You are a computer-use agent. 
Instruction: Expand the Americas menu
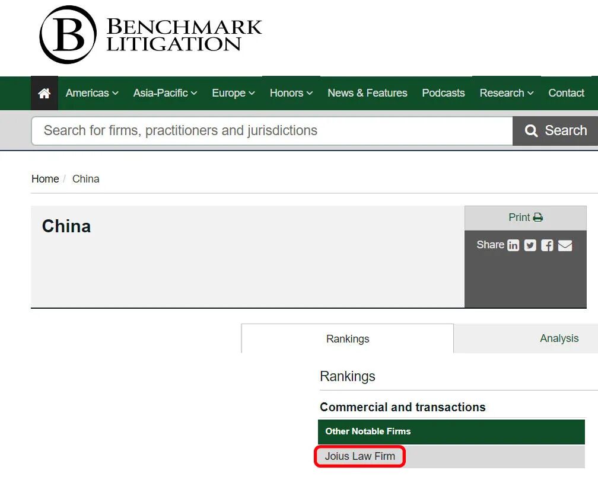click(92, 93)
